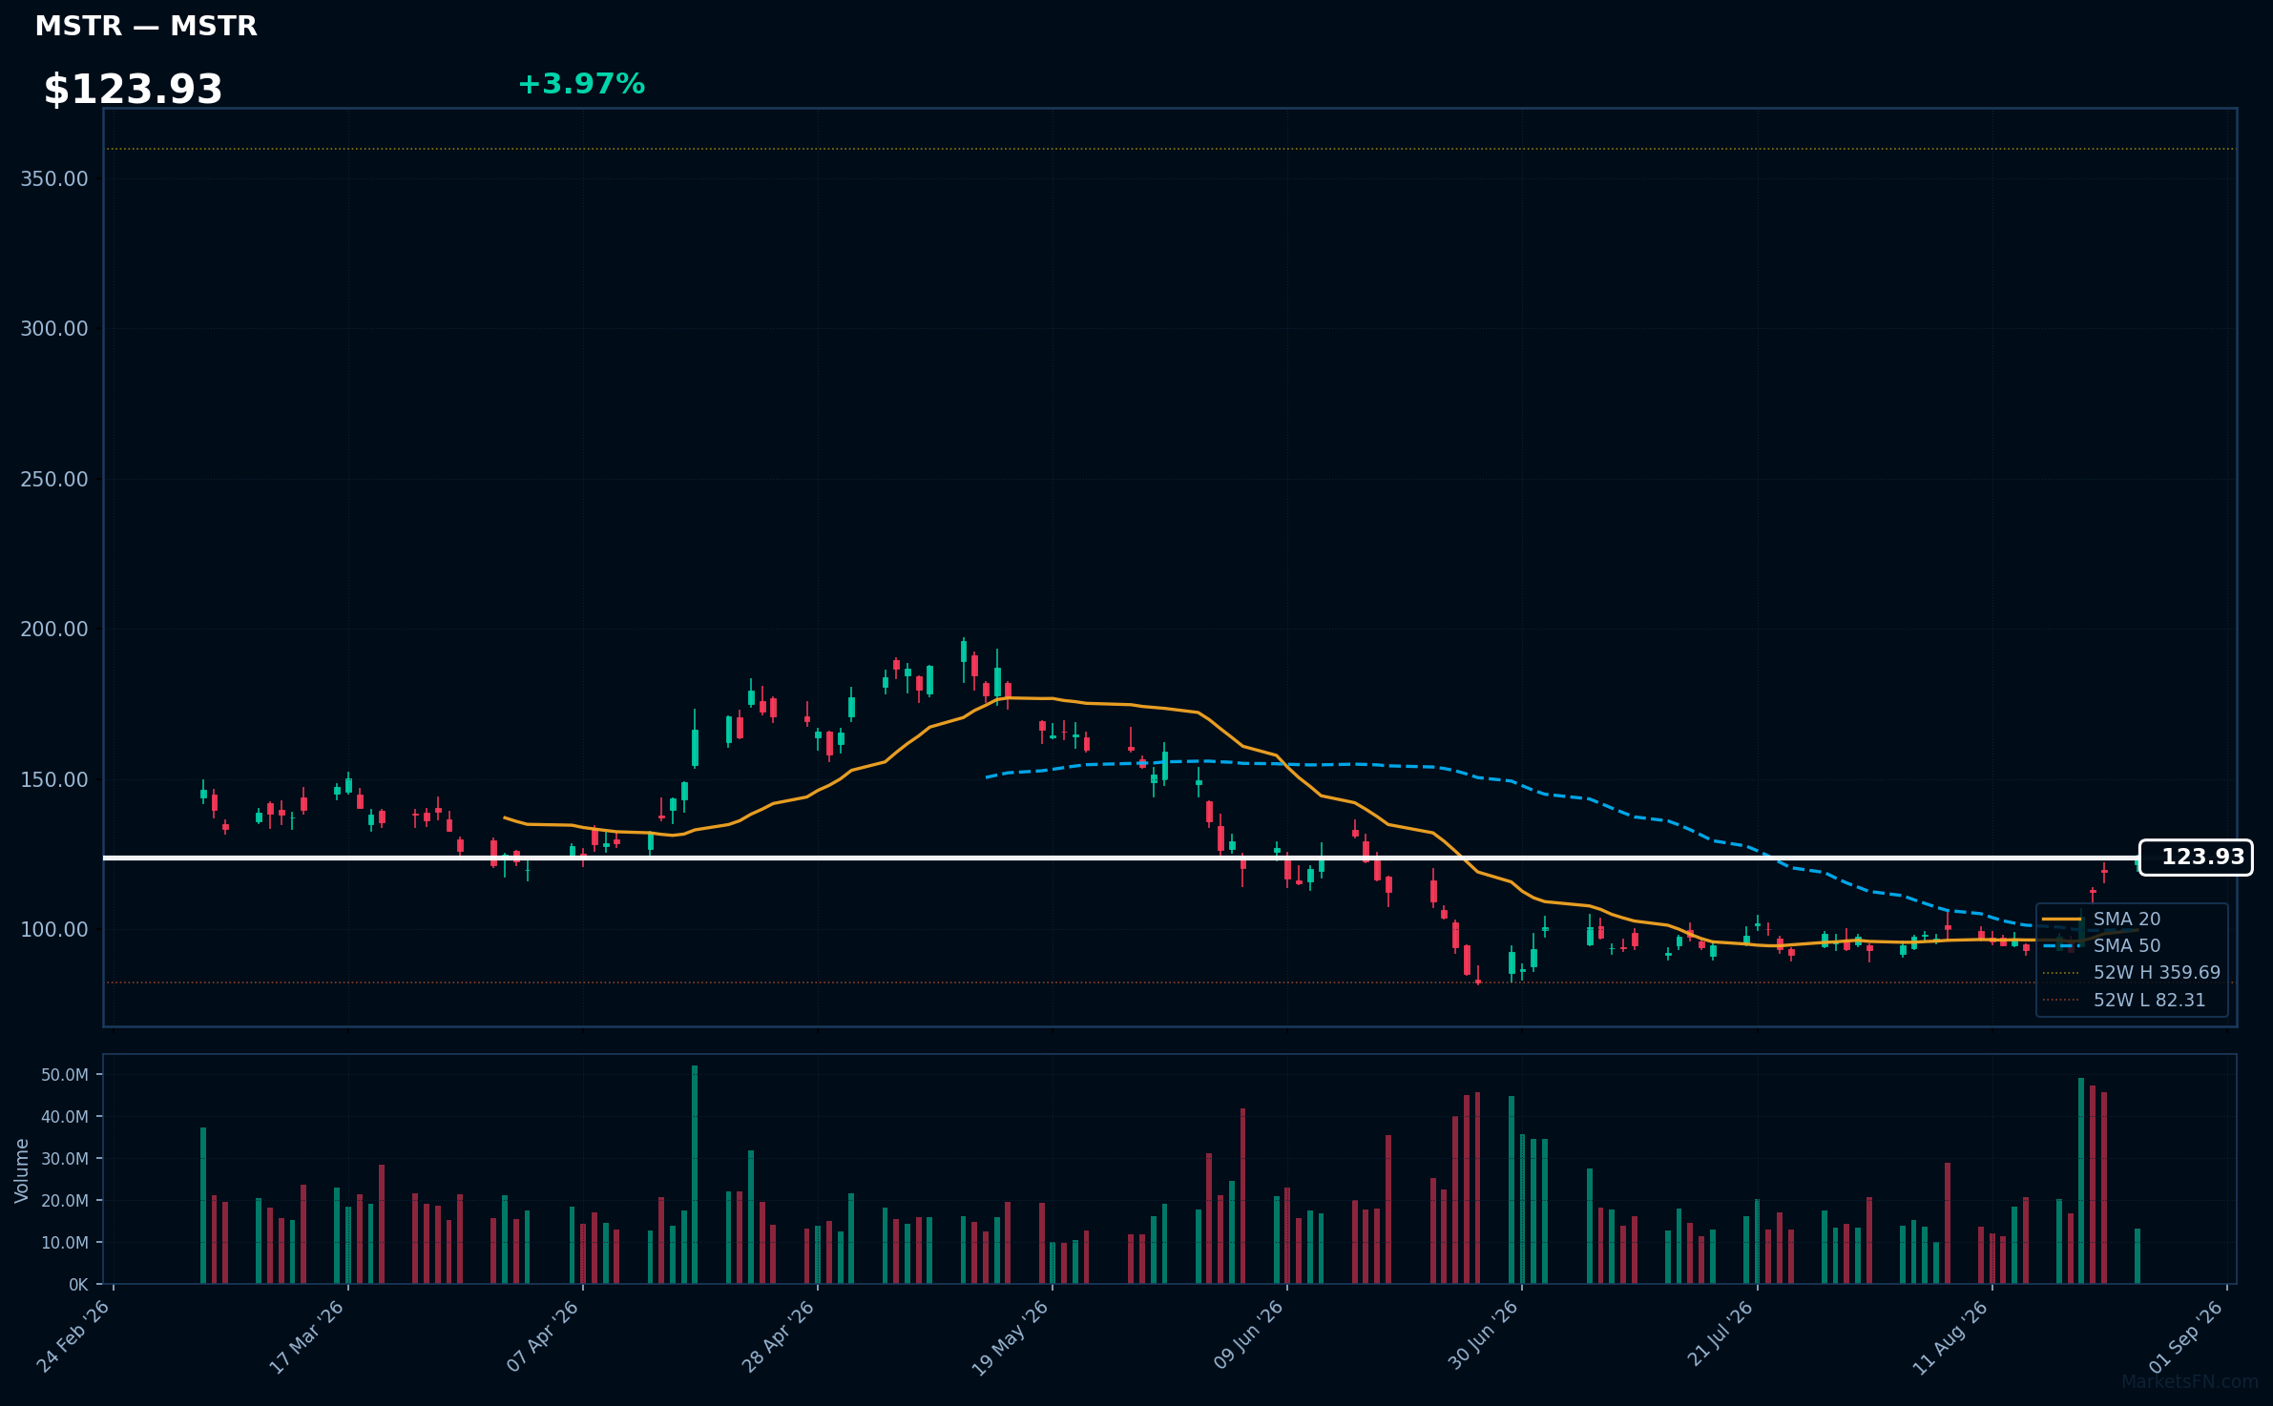The height and width of the screenshot is (1406, 2273).
Task: Click the MSTR — MSTR chart title
Action: point(146,27)
